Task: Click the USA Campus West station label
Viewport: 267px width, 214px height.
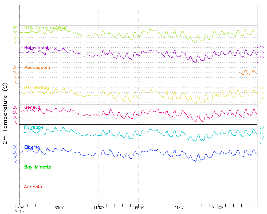Action: pos(45,28)
